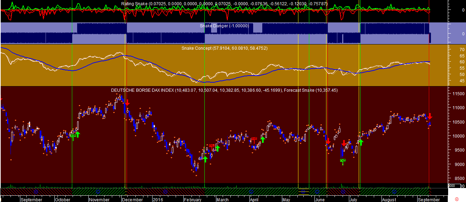Select green buy arrow at February low
466x202 pixels.
[x=205, y=159]
